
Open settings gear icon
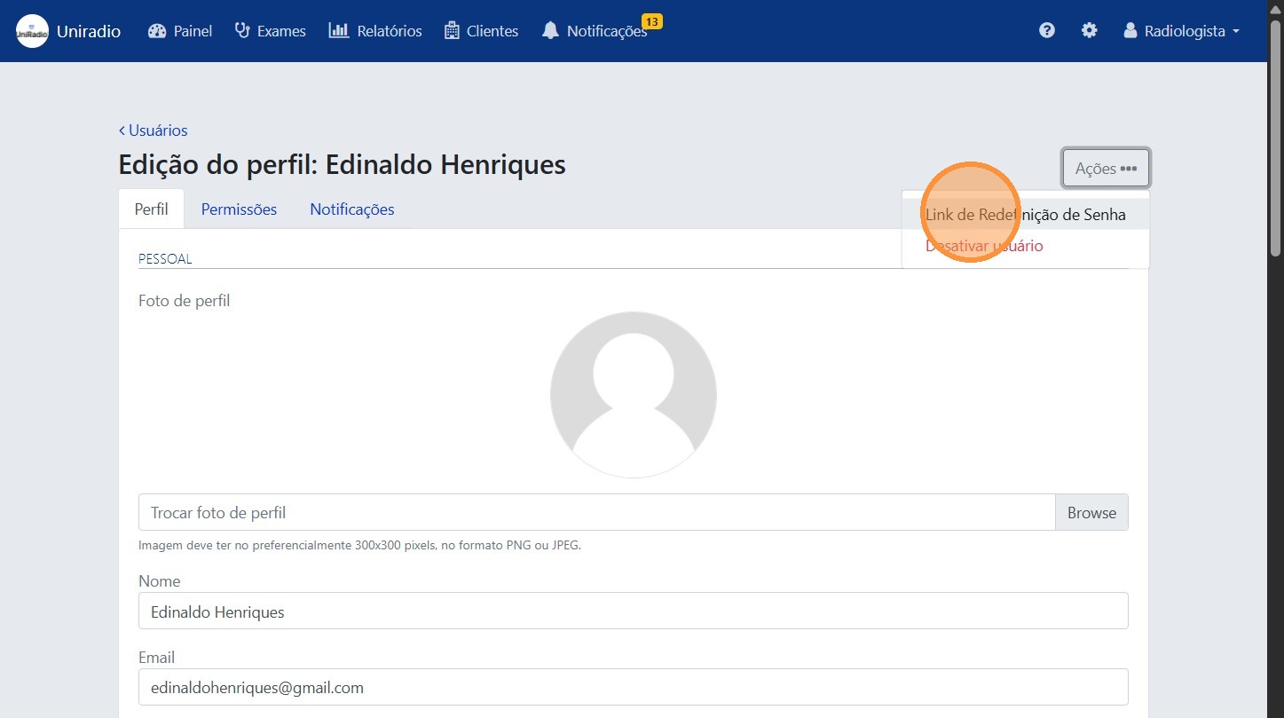point(1089,31)
